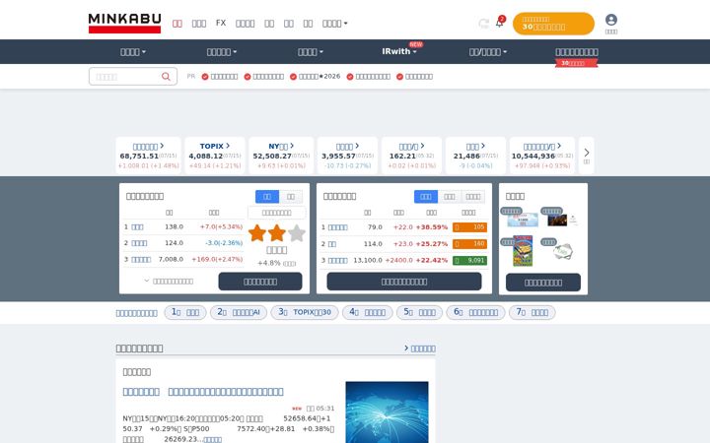Select the ranking pill numbered 6
The width and height of the screenshot is (710, 443).
coord(475,312)
